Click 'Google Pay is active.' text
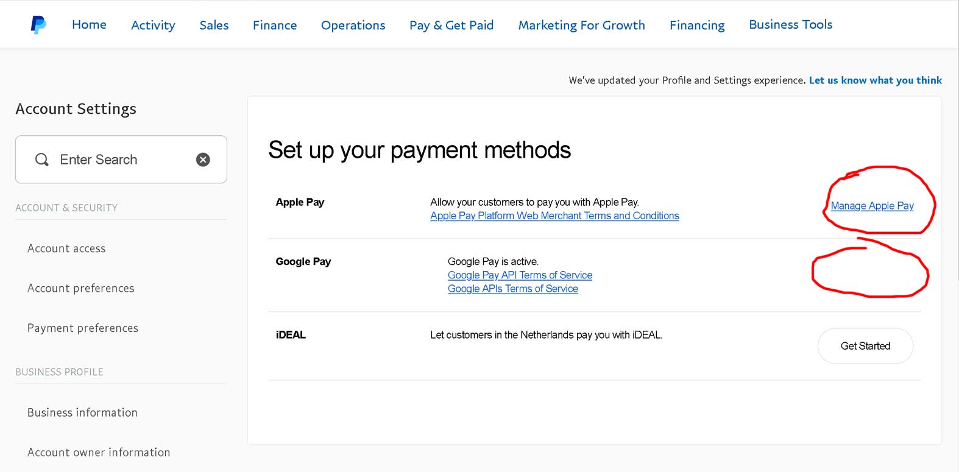959x472 pixels. (494, 261)
